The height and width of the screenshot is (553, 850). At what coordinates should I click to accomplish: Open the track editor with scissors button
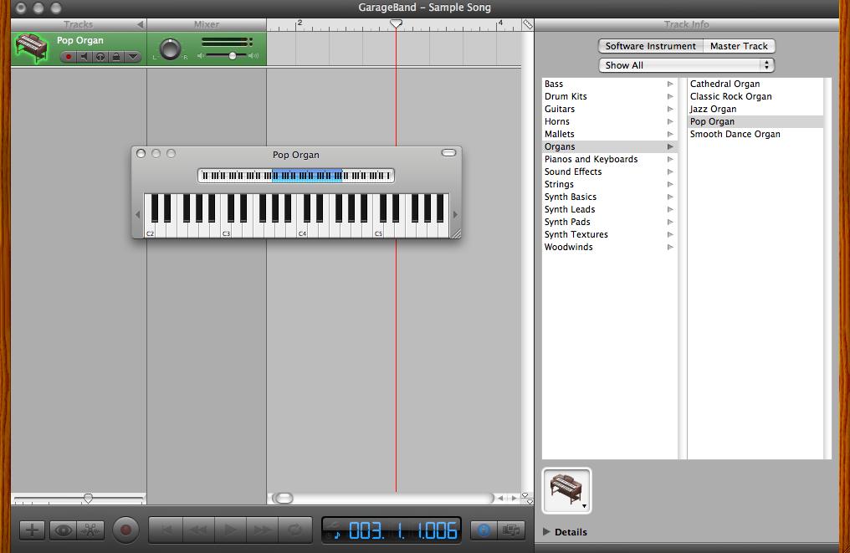90,530
